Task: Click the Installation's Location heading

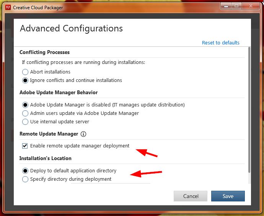Action: coord(46,159)
